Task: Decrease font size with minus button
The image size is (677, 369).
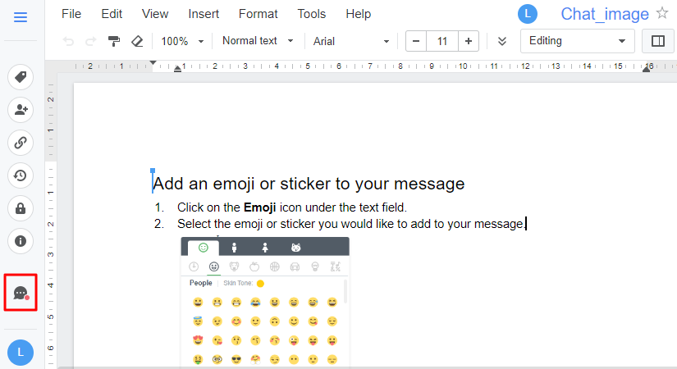Action: click(417, 41)
